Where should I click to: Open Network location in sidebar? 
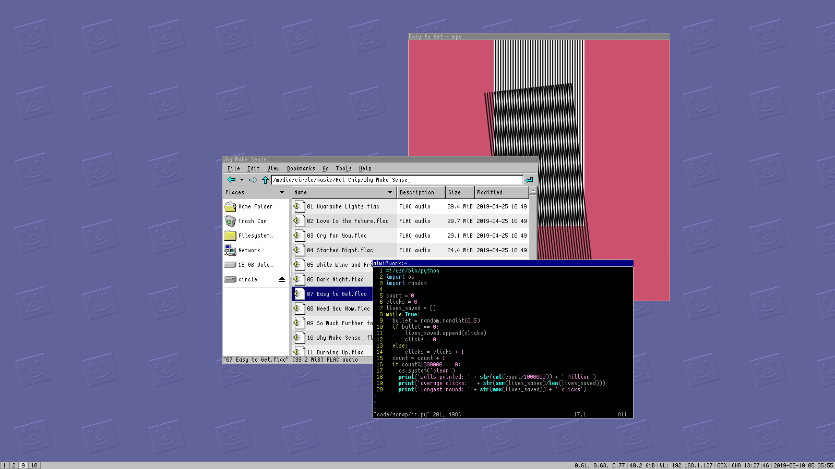tap(249, 250)
